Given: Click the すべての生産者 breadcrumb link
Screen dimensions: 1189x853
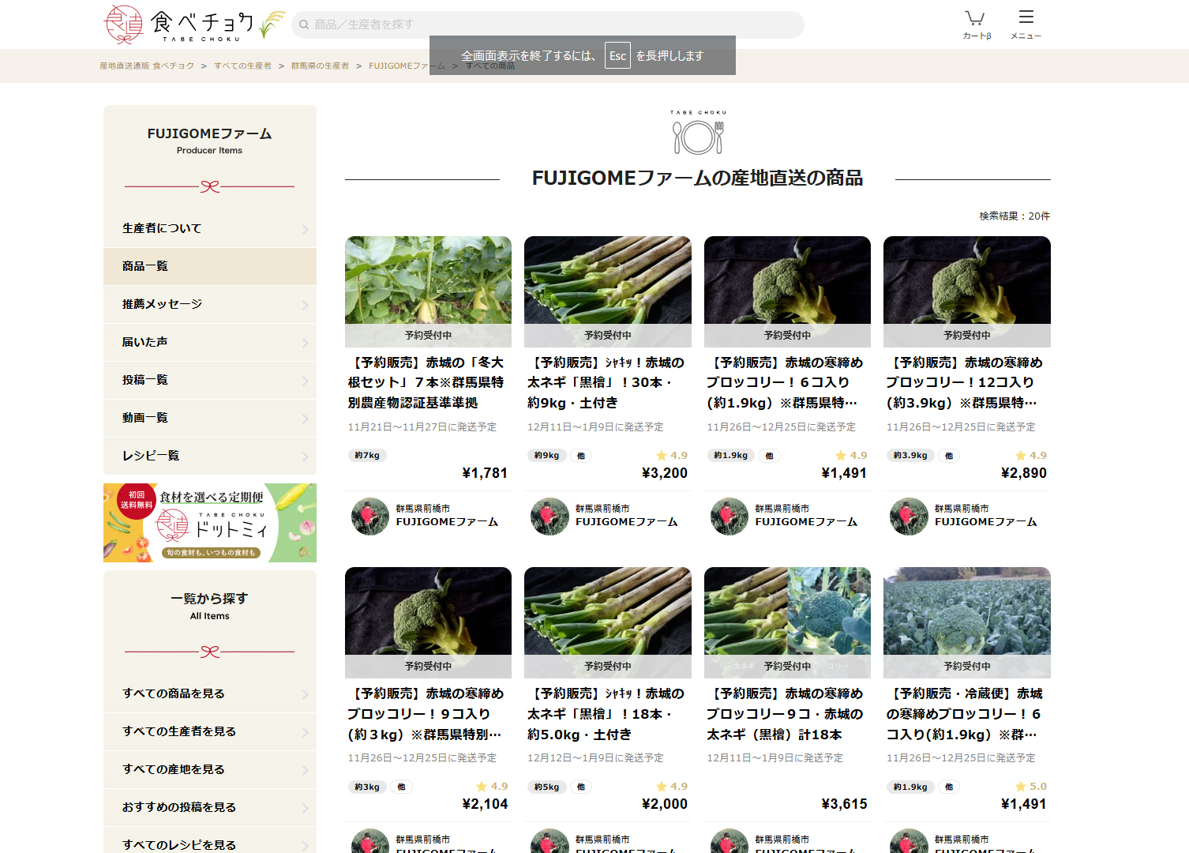Looking at the screenshot, I should 242,66.
